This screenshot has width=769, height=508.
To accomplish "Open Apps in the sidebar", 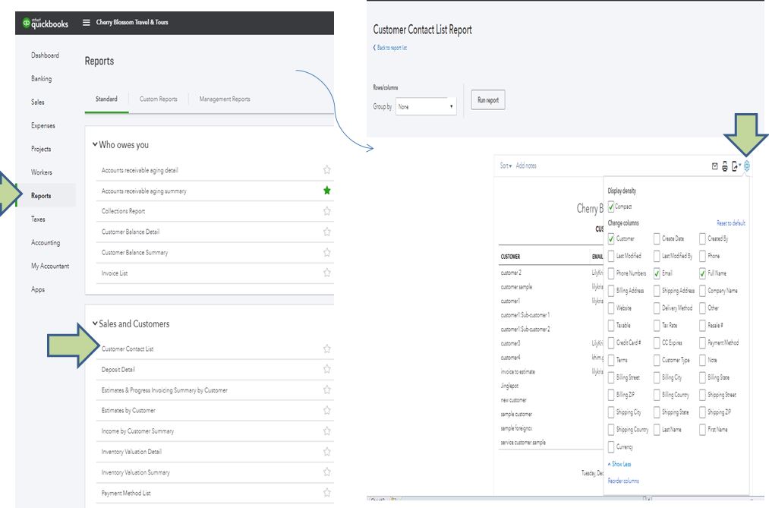I will [38, 289].
